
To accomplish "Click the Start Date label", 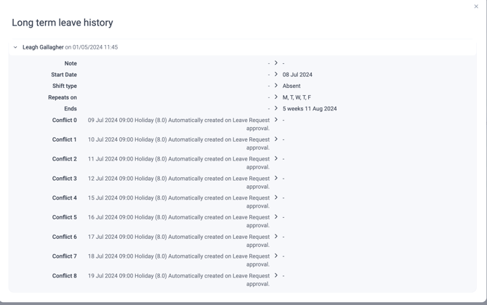I will point(64,75).
